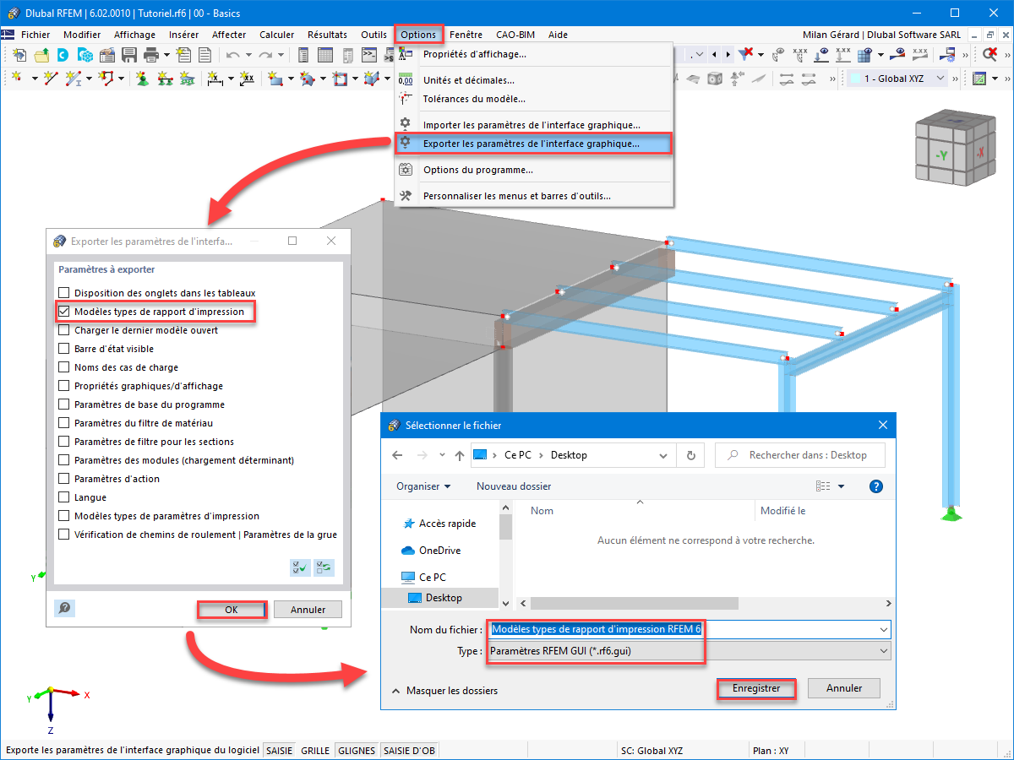Click the help icon in export dialog
Viewport: 1014px width, 760px height.
[64, 608]
